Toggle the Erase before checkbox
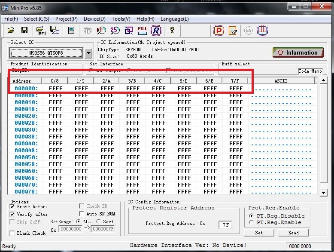This screenshot has width=334, height=252. [12, 206]
